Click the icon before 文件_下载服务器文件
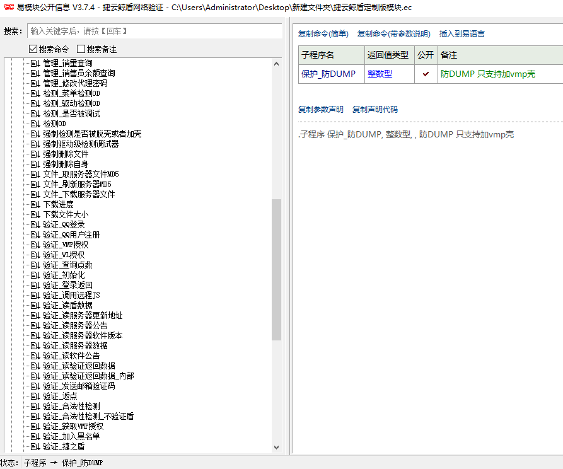This screenshot has width=563, height=469. 35,194
